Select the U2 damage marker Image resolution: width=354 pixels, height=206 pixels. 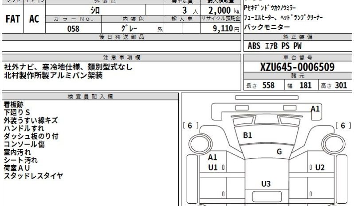click(320, 167)
